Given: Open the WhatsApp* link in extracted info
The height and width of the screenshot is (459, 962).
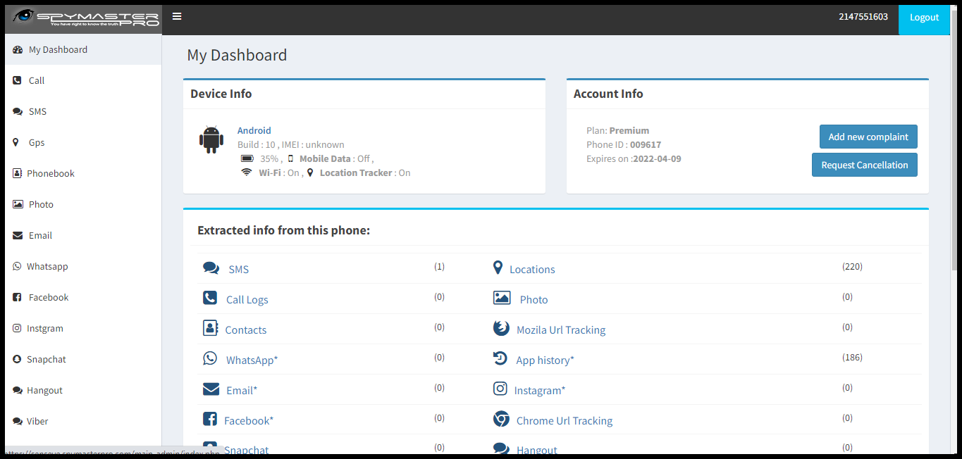Looking at the screenshot, I should [252, 360].
